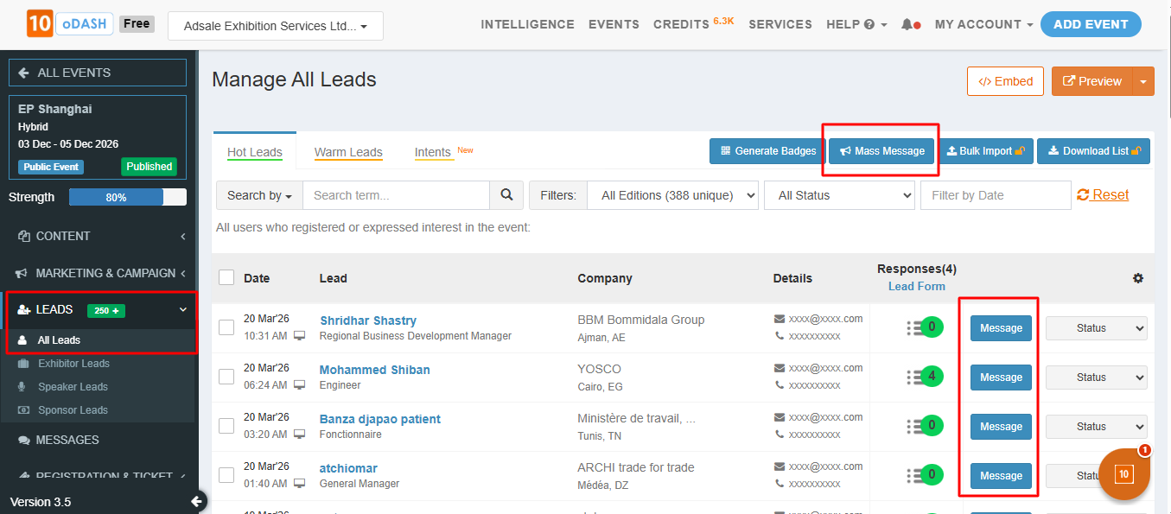Click the search magnifier button

506,195
